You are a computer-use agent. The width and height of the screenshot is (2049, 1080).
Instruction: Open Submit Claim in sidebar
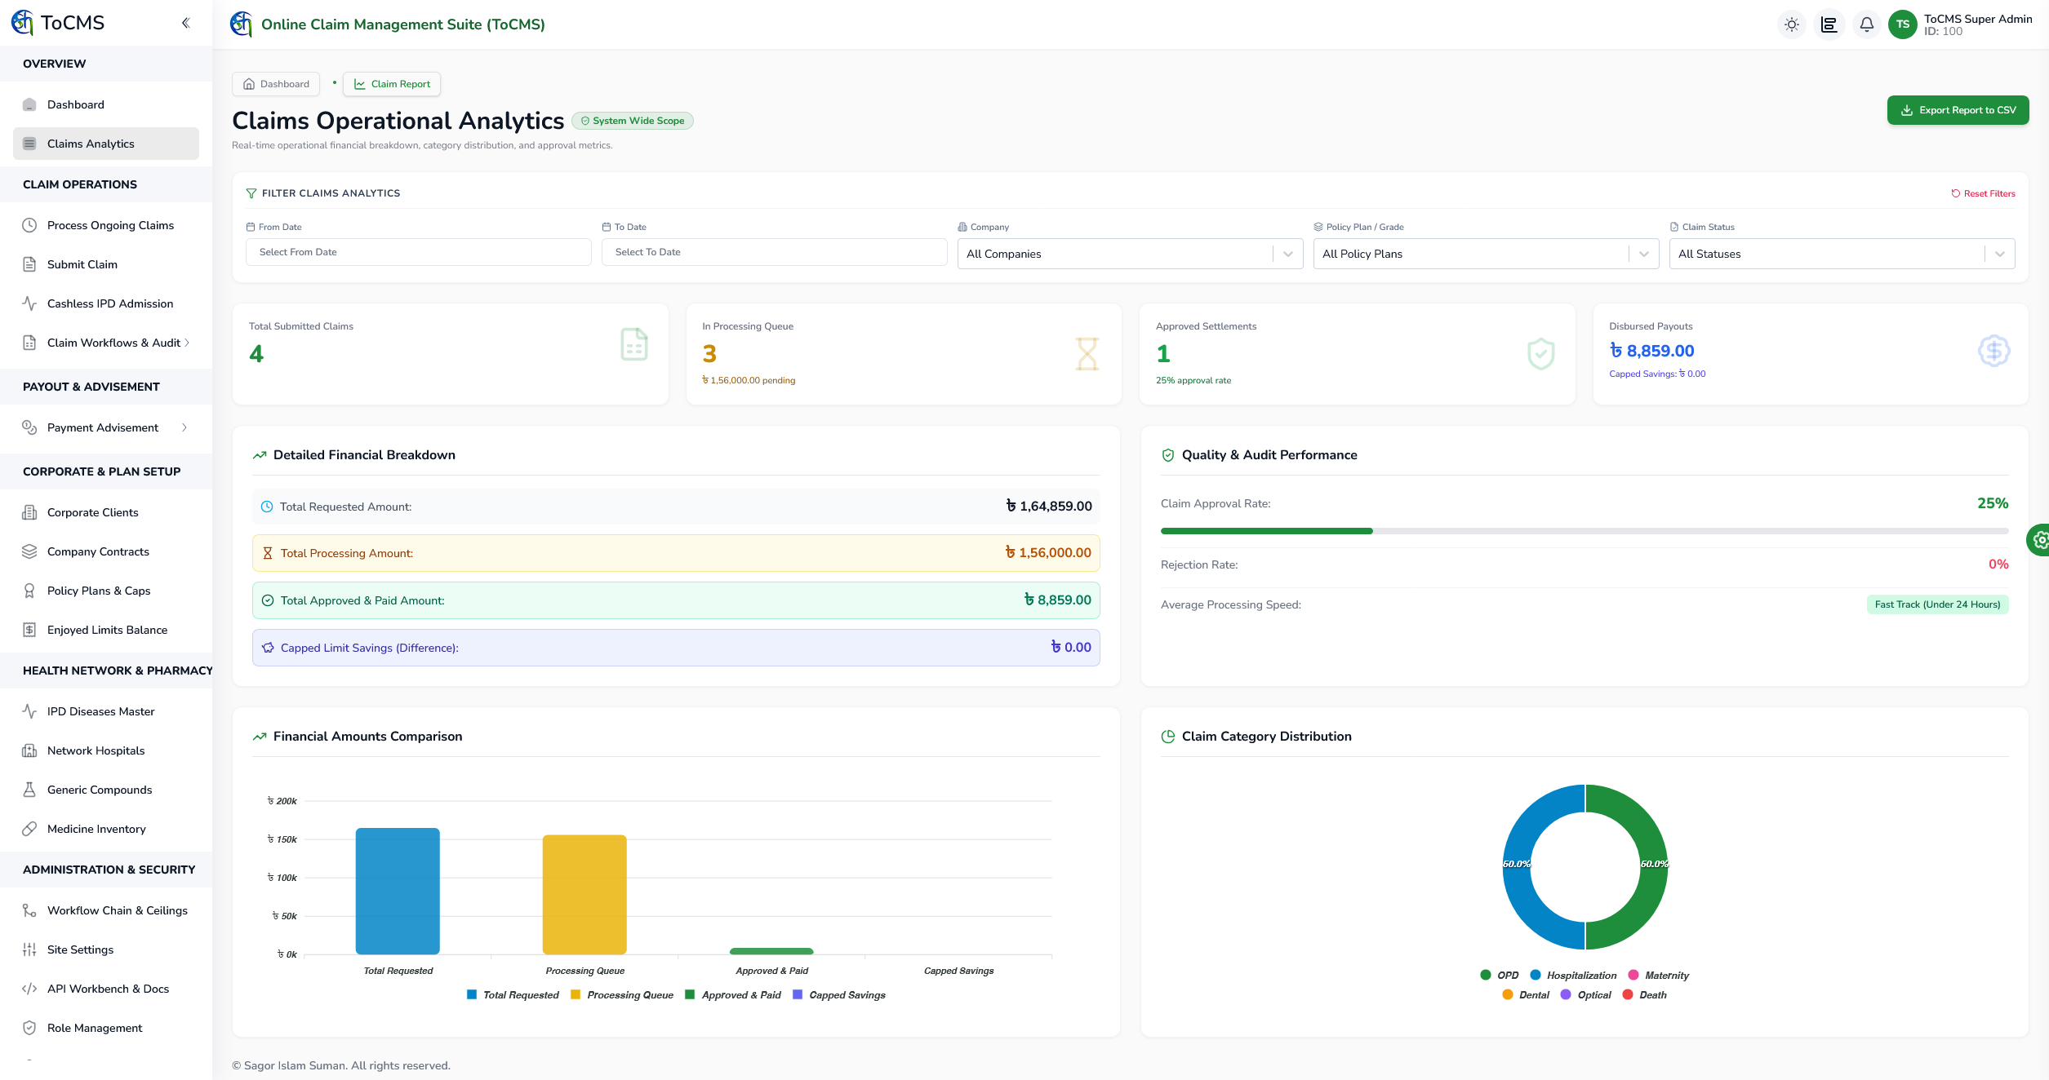(106, 264)
